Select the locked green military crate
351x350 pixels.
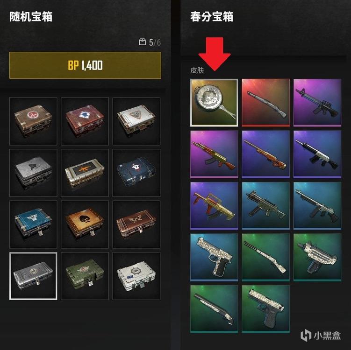[85, 276]
